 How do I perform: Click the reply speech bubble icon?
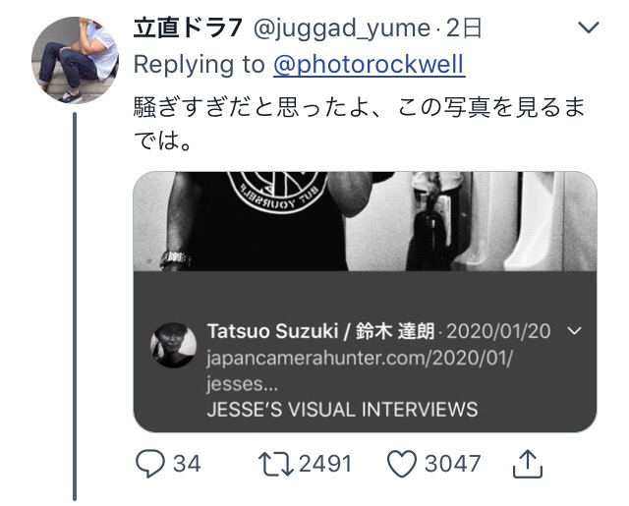(150, 464)
